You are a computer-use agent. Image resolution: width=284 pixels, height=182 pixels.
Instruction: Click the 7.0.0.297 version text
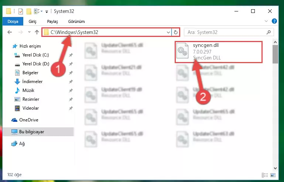pos(202,52)
